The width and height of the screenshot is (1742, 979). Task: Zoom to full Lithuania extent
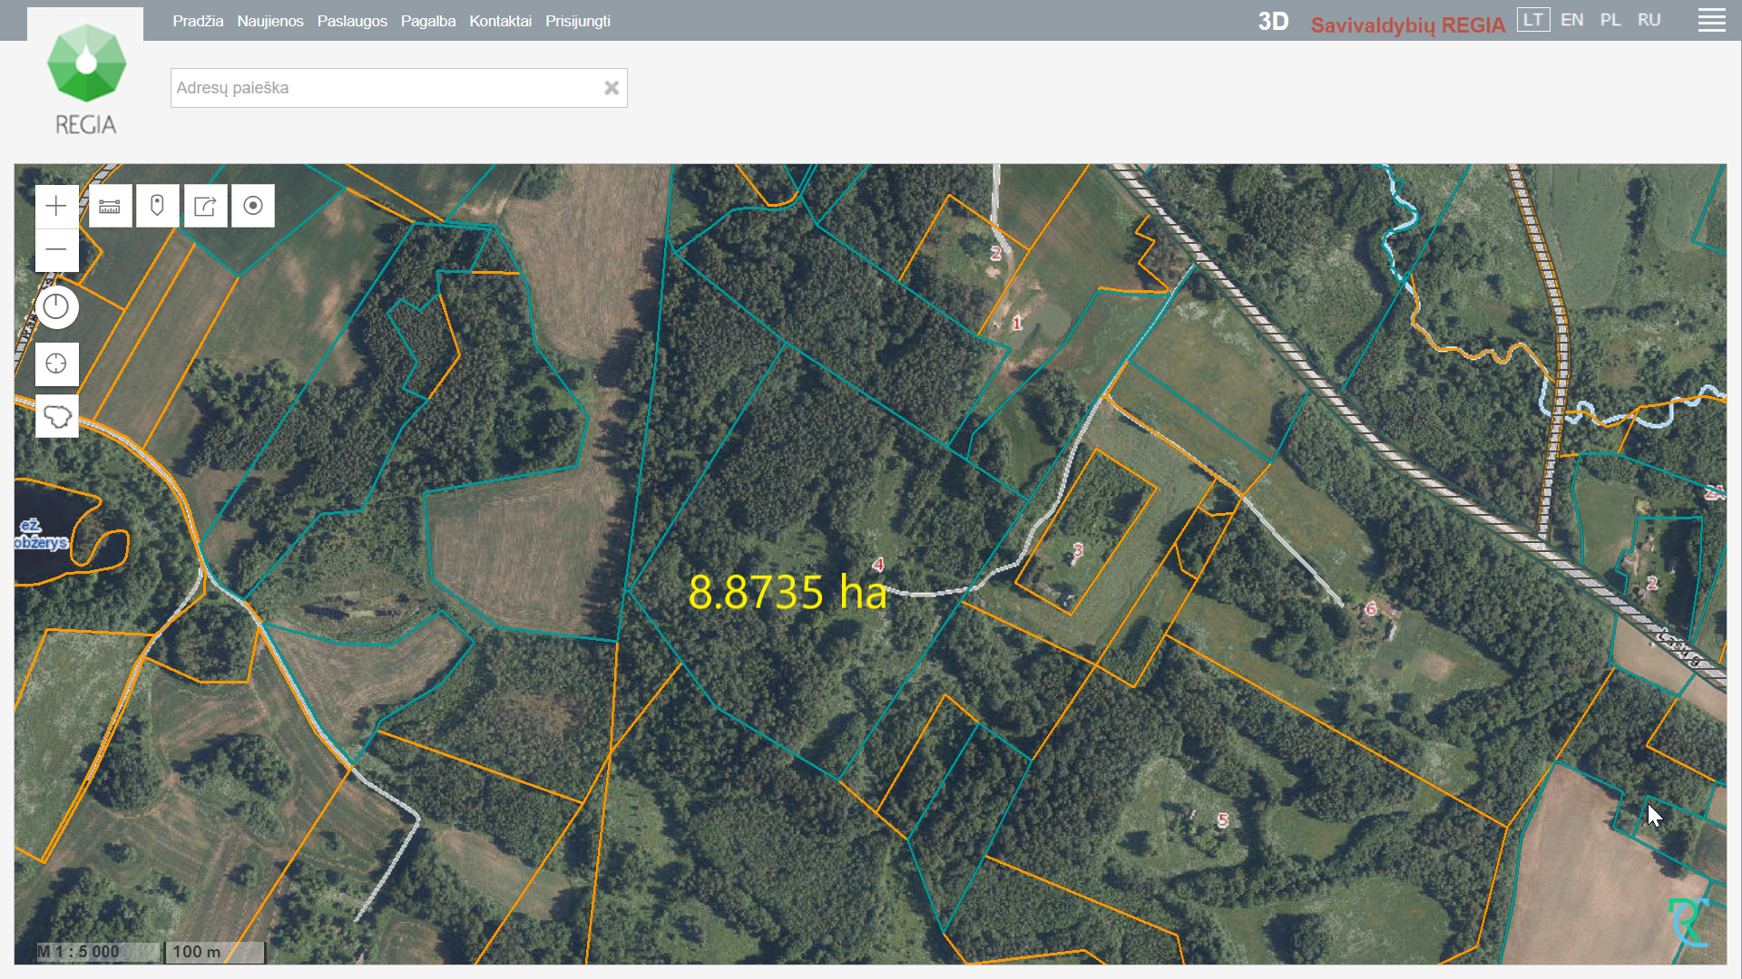(x=56, y=417)
